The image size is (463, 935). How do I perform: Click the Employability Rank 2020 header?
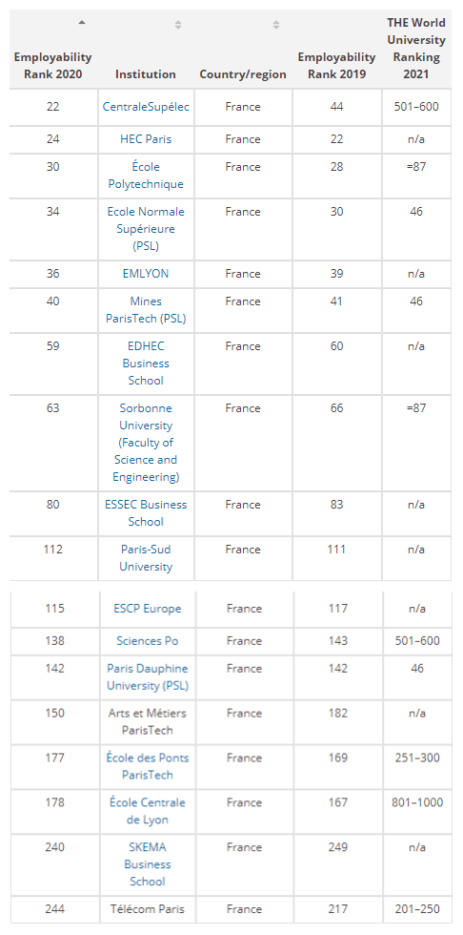53,66
